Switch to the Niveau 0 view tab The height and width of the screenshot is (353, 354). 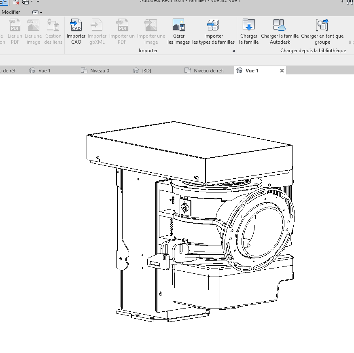[100, 70]
